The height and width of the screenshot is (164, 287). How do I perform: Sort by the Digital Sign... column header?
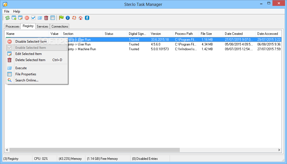tap(138, 34)
